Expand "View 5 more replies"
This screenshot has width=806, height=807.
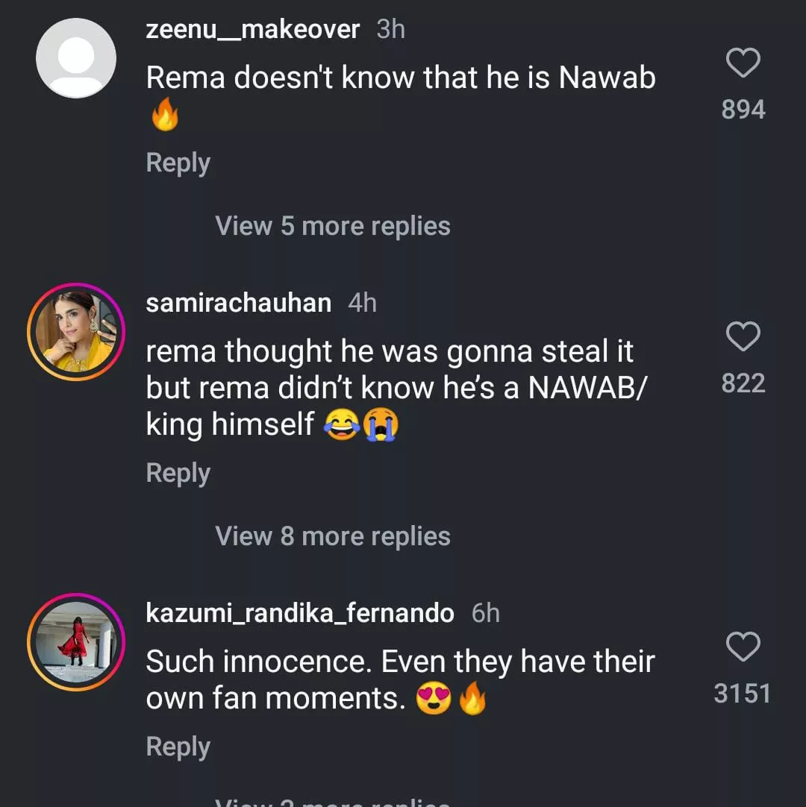[x=332, y=226]
